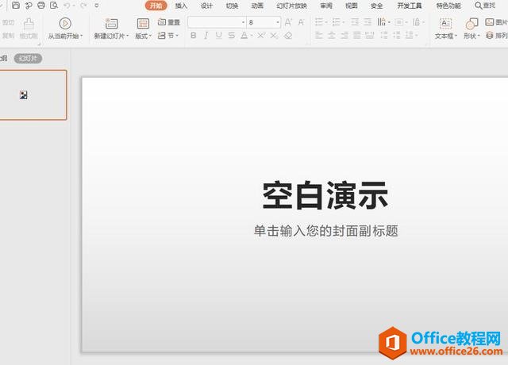Click the Format Painter brush icon
Screen dimensions: 508x365
click(29, 24)
